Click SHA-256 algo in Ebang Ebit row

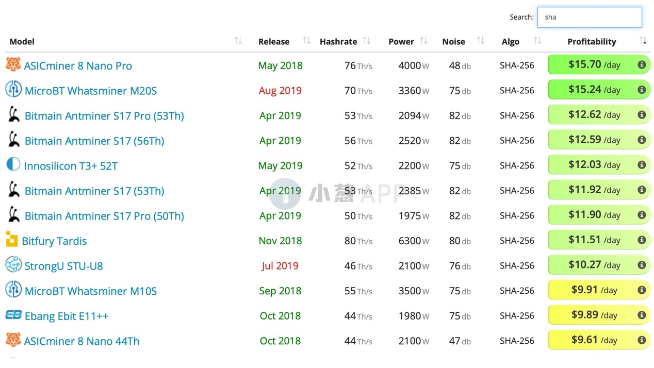pos(517,315)
